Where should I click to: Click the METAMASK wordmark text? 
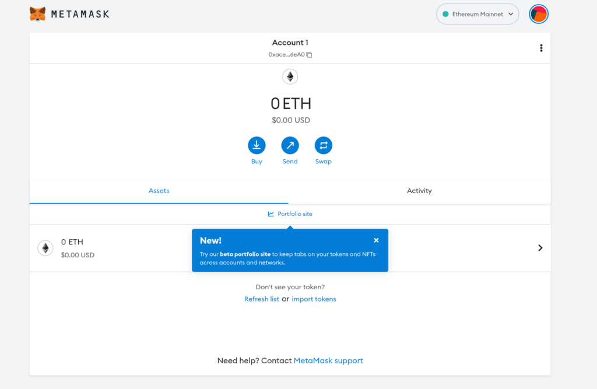(80, 15)
